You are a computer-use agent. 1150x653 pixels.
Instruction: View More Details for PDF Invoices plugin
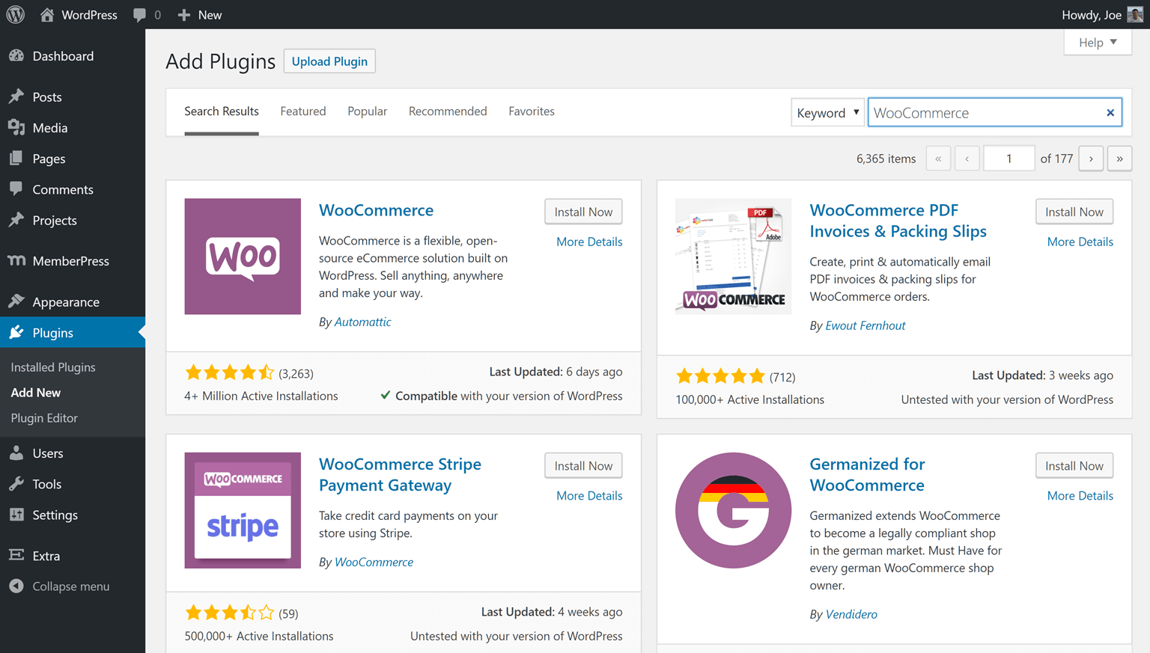(x=1080, y=242)
